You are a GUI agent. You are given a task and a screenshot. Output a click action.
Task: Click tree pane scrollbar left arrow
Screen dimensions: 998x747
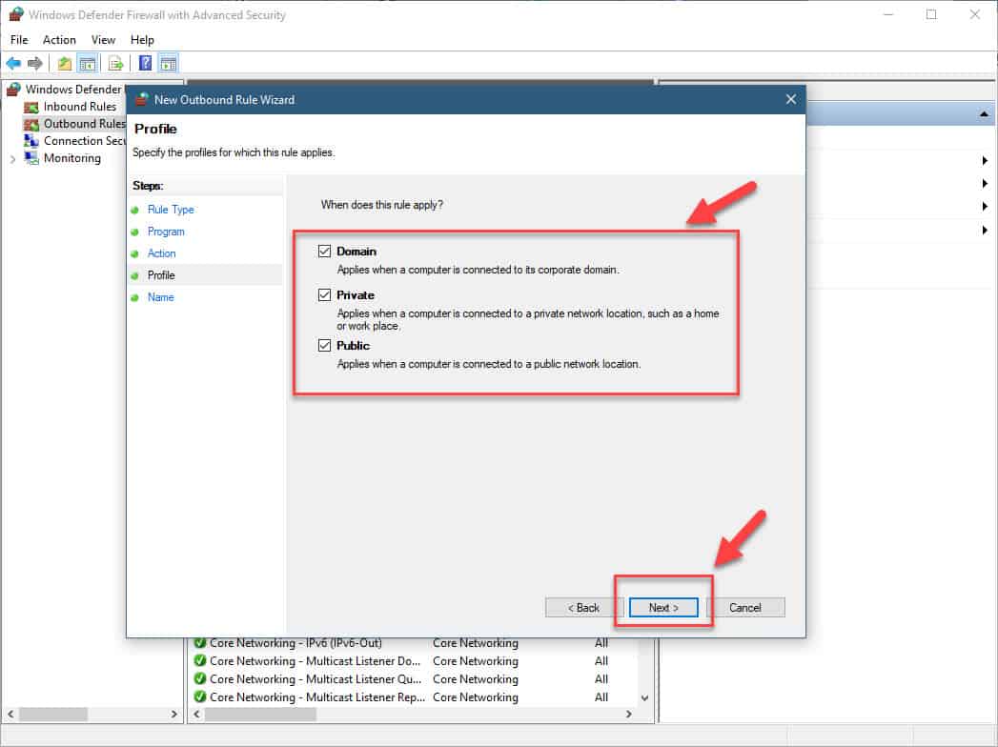click(x=10, y=714)
